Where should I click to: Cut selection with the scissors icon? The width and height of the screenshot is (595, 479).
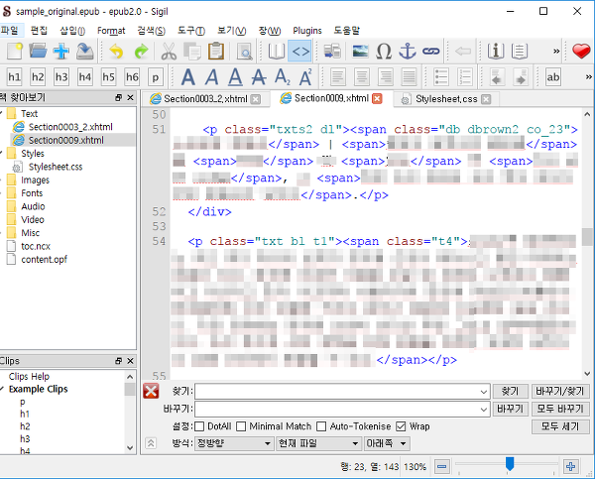coord(169,52)
